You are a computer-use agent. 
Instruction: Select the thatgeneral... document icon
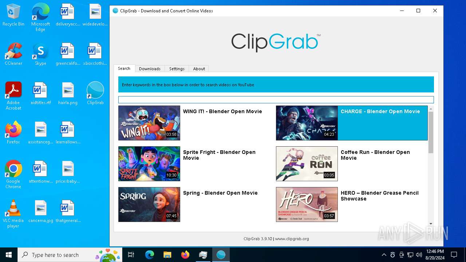68,212
